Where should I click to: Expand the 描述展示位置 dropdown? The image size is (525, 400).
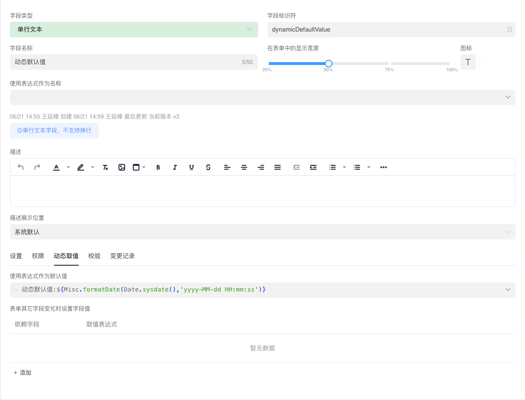262,232
